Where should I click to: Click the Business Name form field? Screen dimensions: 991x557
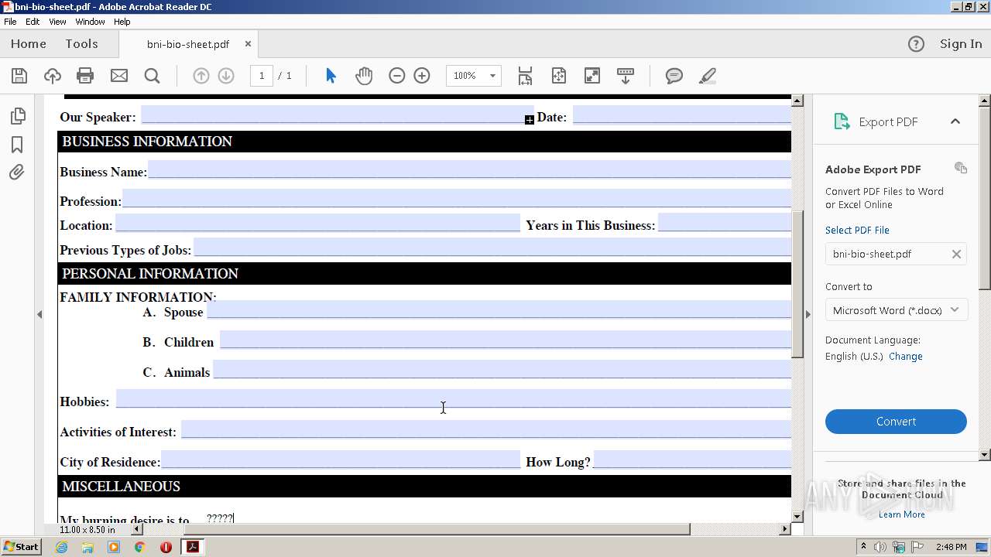[x=469, y=169]
